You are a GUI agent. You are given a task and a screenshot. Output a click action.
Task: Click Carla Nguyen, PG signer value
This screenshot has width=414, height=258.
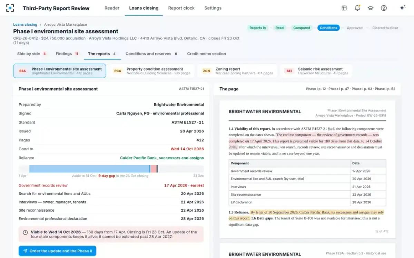160,113
